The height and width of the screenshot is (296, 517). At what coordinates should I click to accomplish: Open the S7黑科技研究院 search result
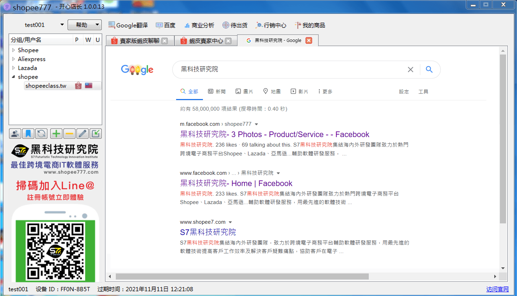click(x=208, y=232)
